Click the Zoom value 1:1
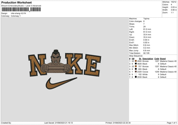The height and width of the screenshot is (125, 178). pos(172,13)
